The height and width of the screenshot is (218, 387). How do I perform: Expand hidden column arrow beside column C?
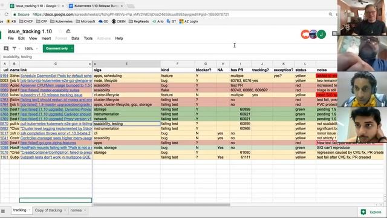click(90, 64)
